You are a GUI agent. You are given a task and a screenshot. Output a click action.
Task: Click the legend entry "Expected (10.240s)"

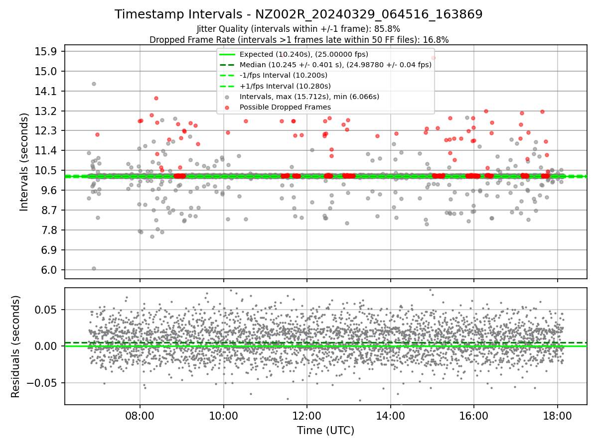tap(304, 54)
